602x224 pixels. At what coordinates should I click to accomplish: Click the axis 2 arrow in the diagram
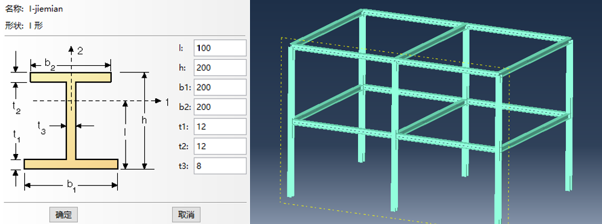[x=71, y=48]
